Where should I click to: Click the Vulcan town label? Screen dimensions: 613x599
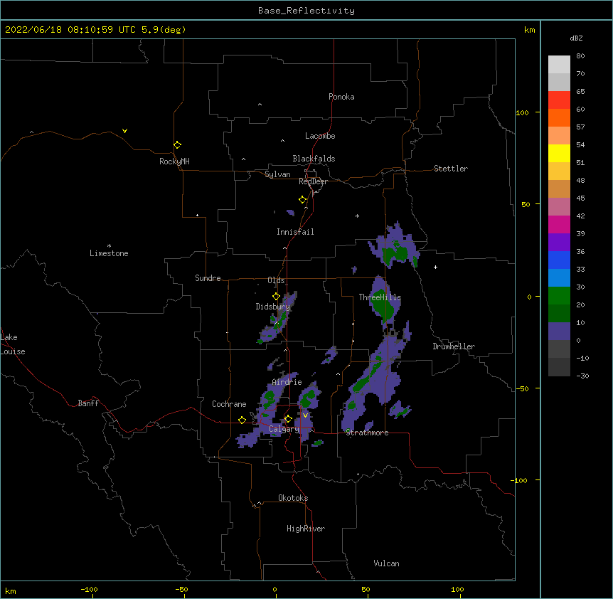point(386,563)
